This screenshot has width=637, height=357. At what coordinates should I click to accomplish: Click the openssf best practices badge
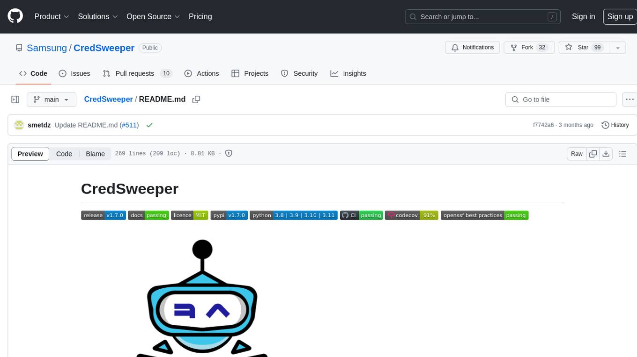click(x=485, y=215)
